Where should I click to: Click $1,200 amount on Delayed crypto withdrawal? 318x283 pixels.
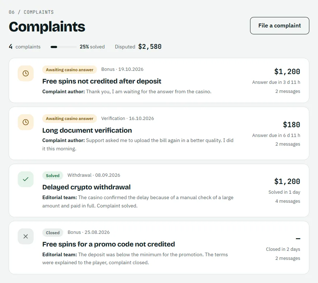pos(287,181)
